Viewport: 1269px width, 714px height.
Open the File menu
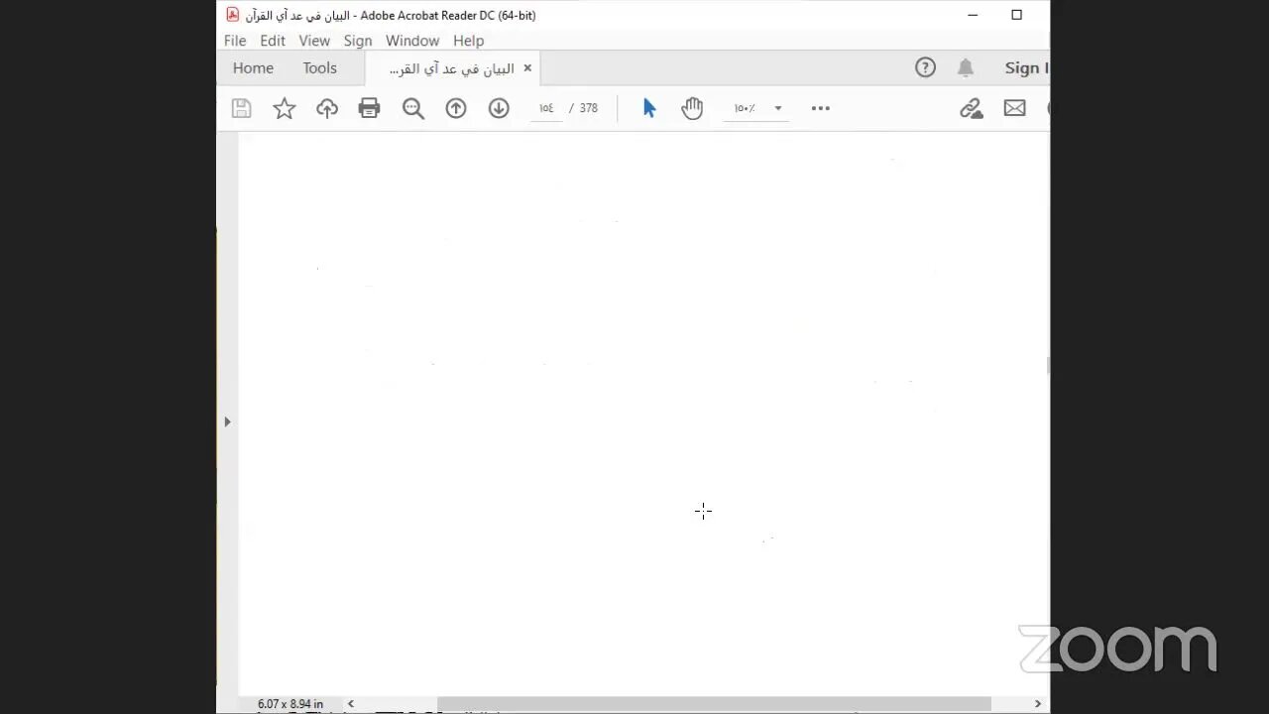click(x=235, y=41)
